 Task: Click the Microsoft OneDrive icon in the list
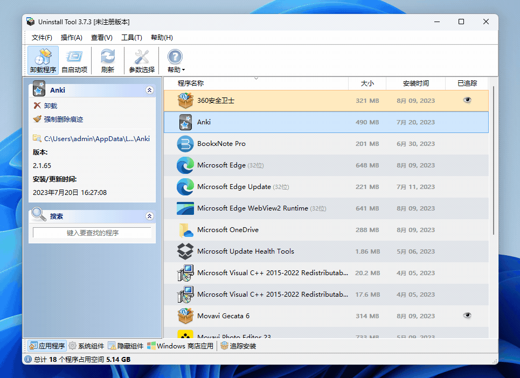[185, 230]
